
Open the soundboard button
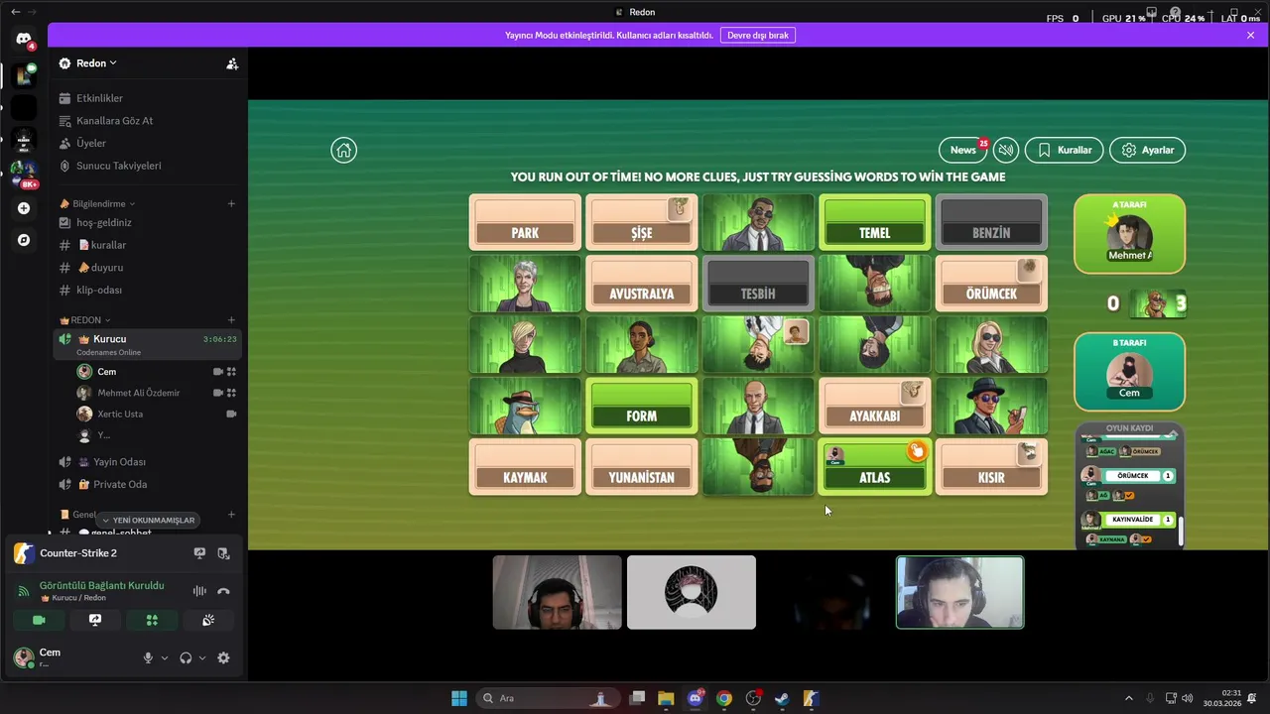pos(208,620)
